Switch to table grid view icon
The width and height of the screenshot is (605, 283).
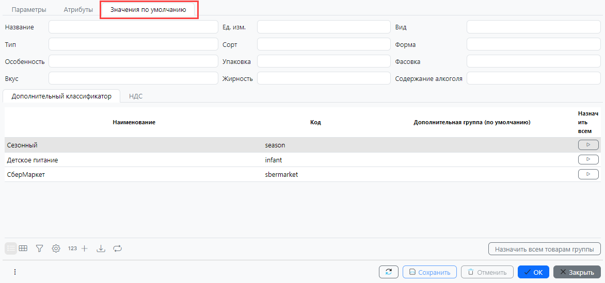(23, 248)
